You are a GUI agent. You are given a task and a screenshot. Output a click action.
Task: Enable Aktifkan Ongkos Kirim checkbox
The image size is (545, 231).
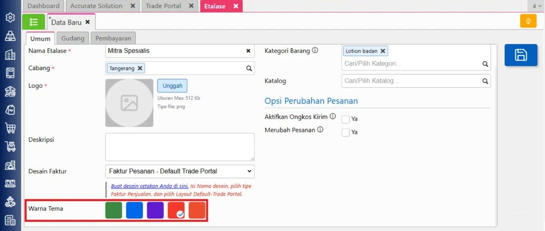tap(346, 119)
